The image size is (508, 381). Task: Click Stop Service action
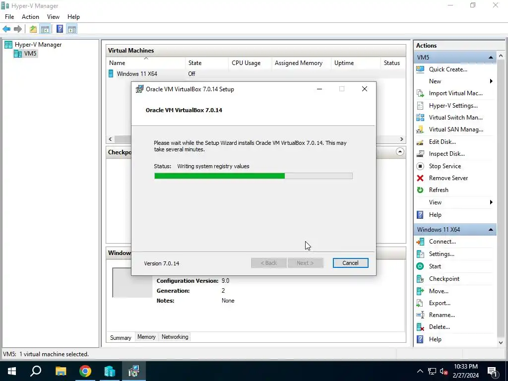(445, 166)
